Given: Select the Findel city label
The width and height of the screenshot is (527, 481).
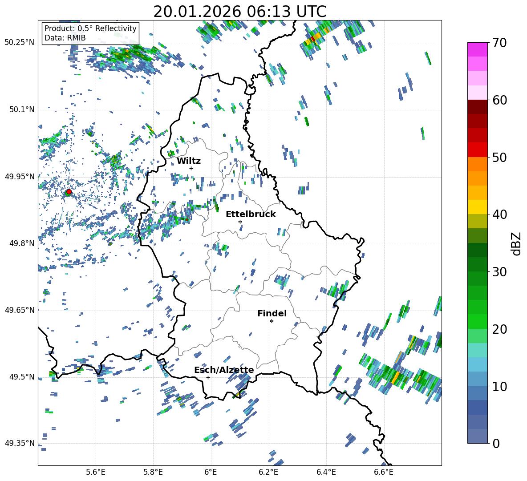Looking at the screenshot, I should tap(272, 313).
